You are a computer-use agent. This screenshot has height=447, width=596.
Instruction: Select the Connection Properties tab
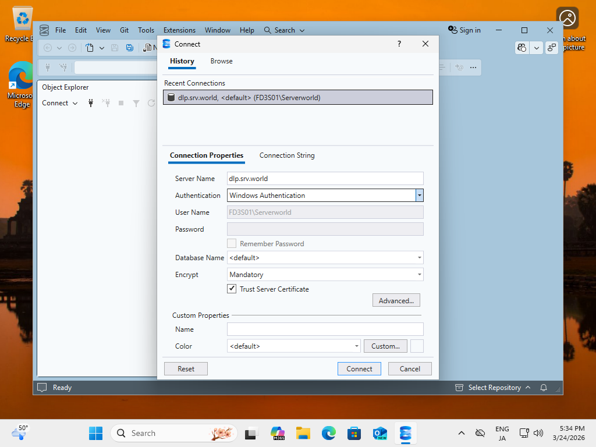(207, 155)
